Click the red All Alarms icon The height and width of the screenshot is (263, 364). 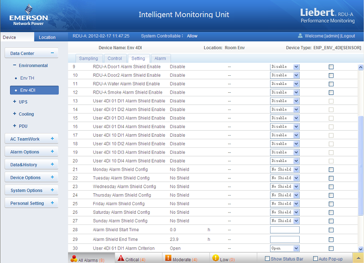(73, 259)
